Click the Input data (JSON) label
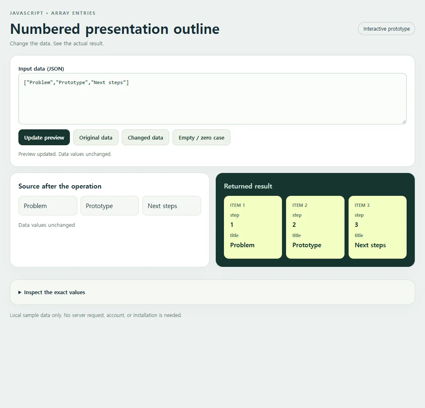 click(x=41, y=69)
